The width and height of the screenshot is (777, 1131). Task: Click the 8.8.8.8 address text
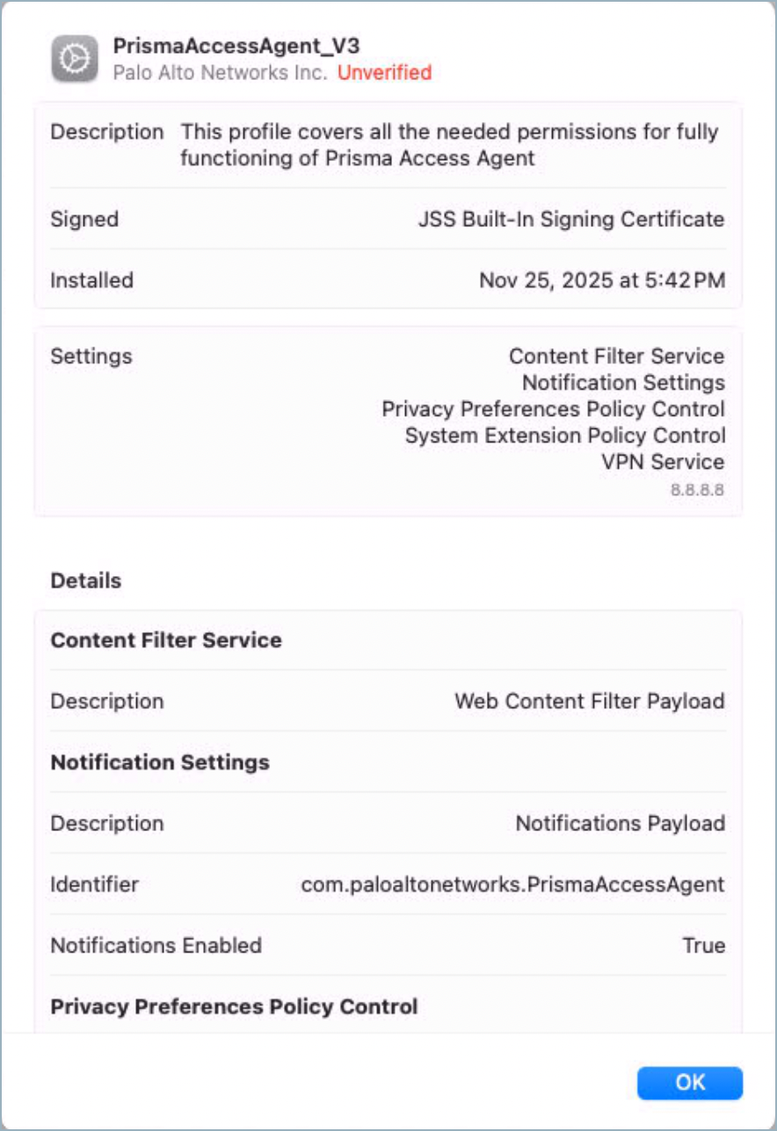click(697, 490)
